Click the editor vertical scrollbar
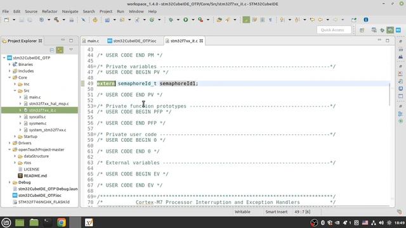 (390, 94)
